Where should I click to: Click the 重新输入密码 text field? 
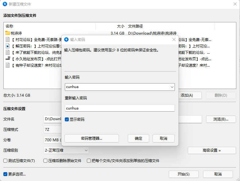[x=120, y=108]
